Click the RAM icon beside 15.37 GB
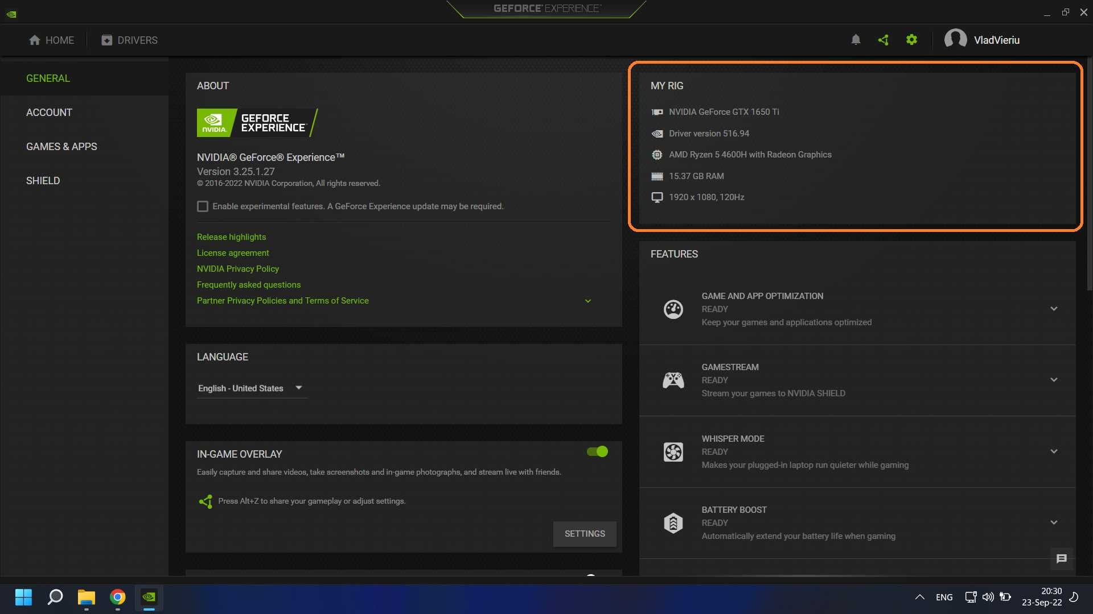 pos(657,176)
